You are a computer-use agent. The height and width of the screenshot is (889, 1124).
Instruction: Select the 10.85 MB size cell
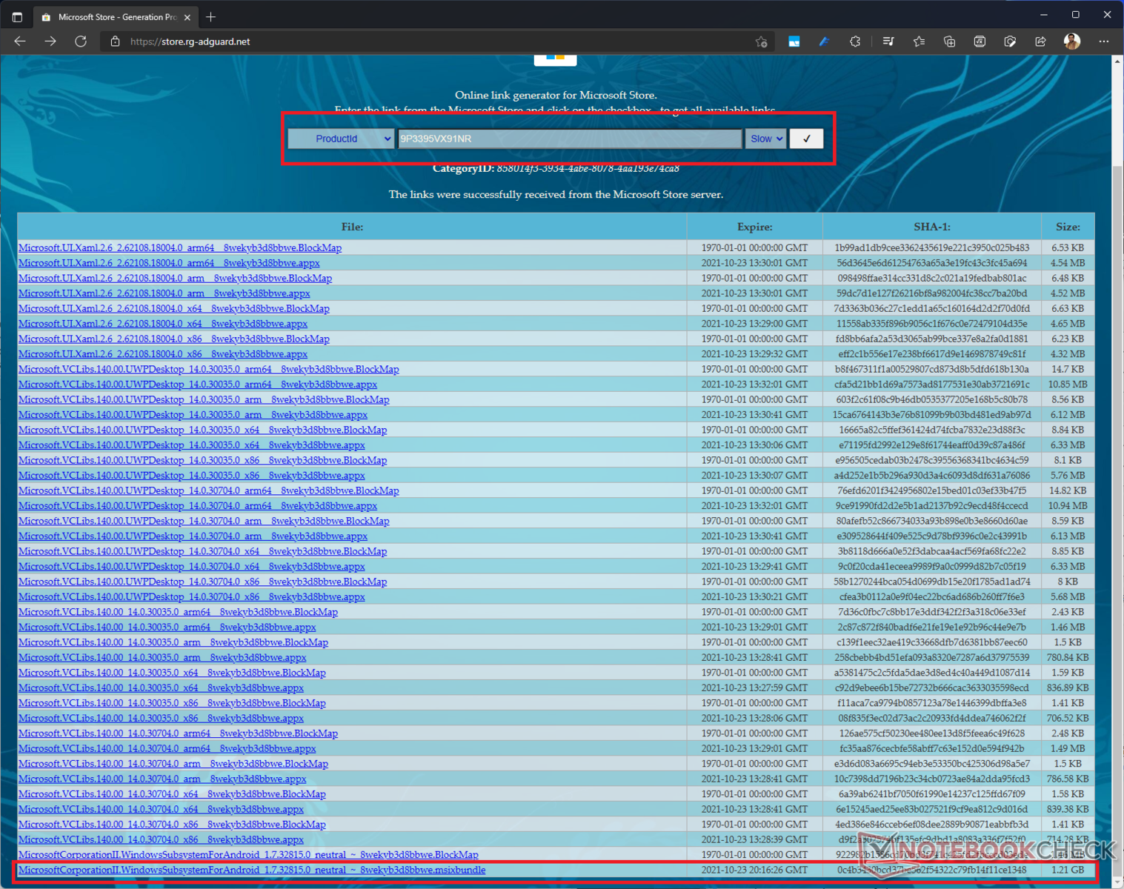(1068, 384)
